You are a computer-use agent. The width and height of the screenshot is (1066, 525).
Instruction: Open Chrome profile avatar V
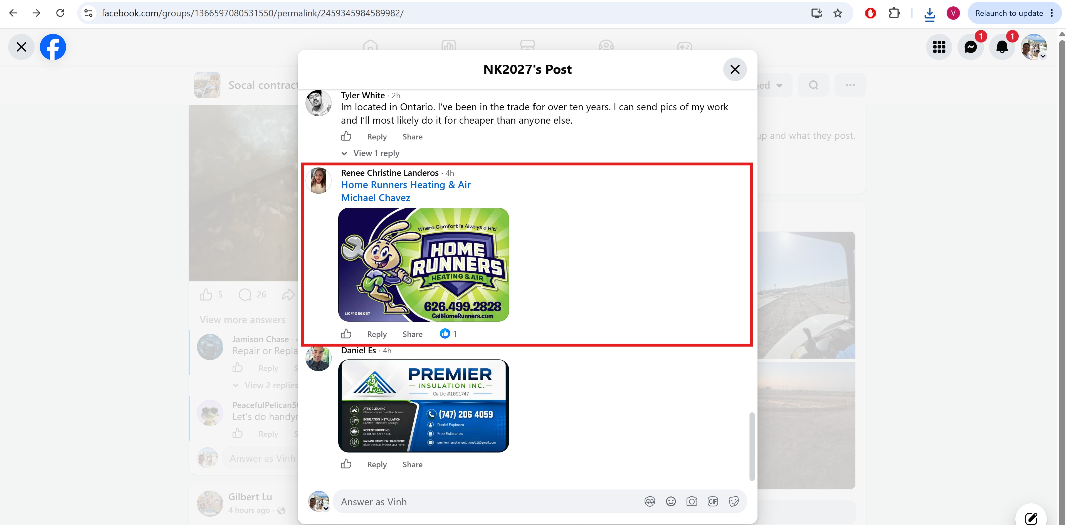pos(953,13)
